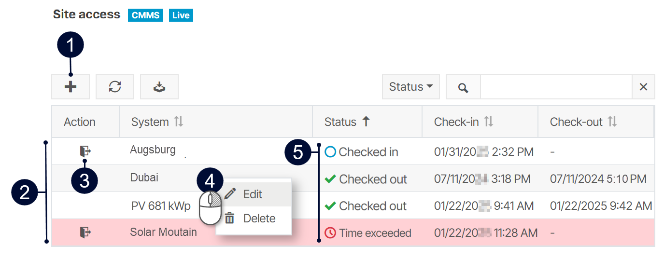Choose Delete in the context menu
664x260 pixels.
[254, 219]
